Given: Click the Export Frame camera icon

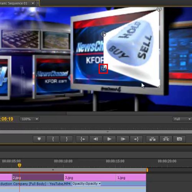Looking at the screenshot, I should [179, 139].
